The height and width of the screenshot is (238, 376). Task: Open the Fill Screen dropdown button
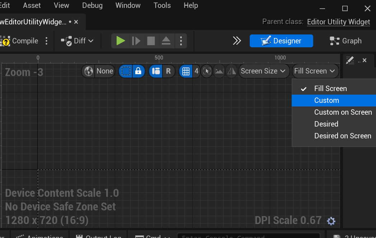coord(315,71)
